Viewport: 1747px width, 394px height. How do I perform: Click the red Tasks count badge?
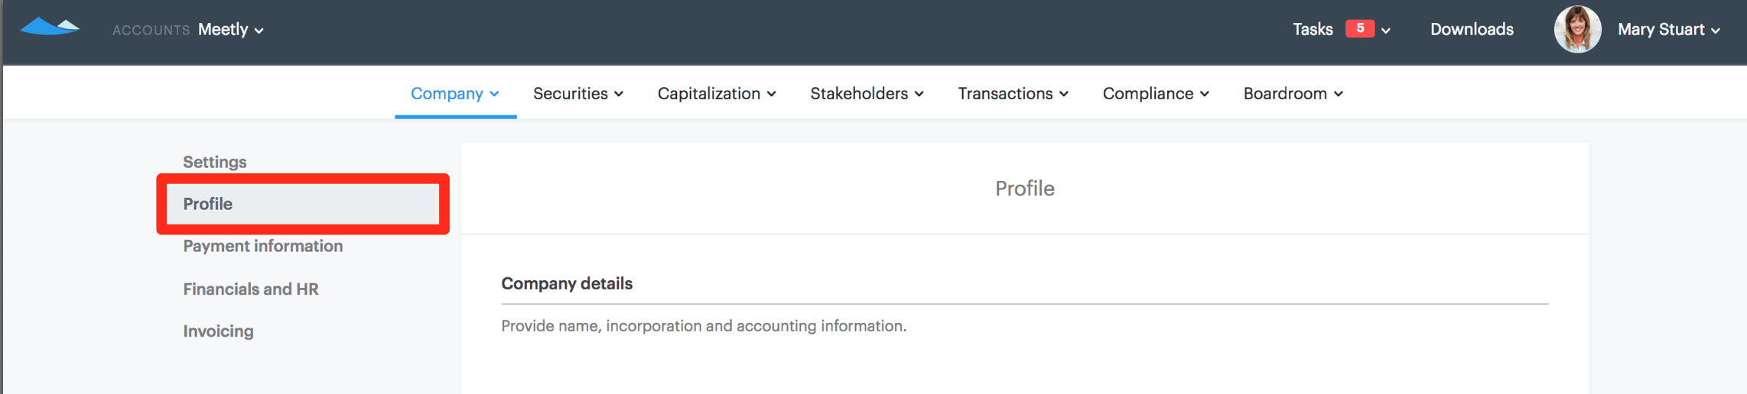coord(1360,28)
